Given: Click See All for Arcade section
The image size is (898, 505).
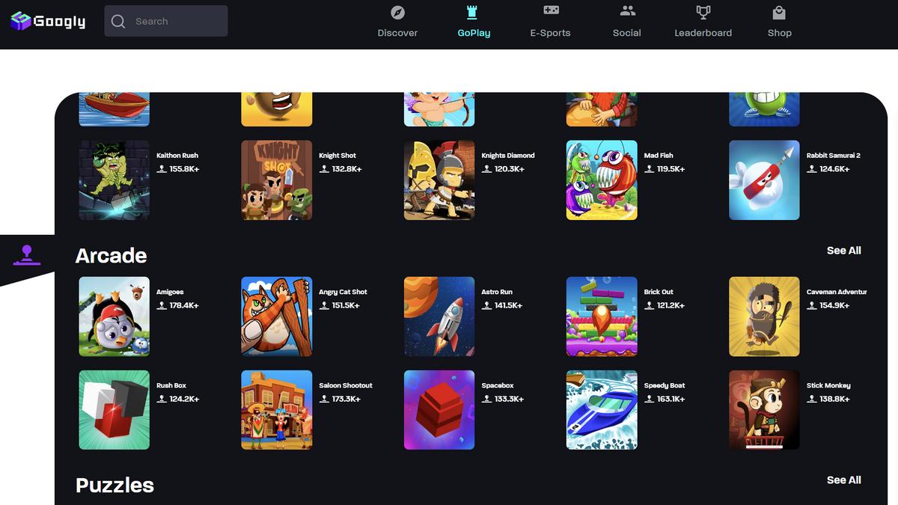Looking at the screenshot, I should pos(843,251).
